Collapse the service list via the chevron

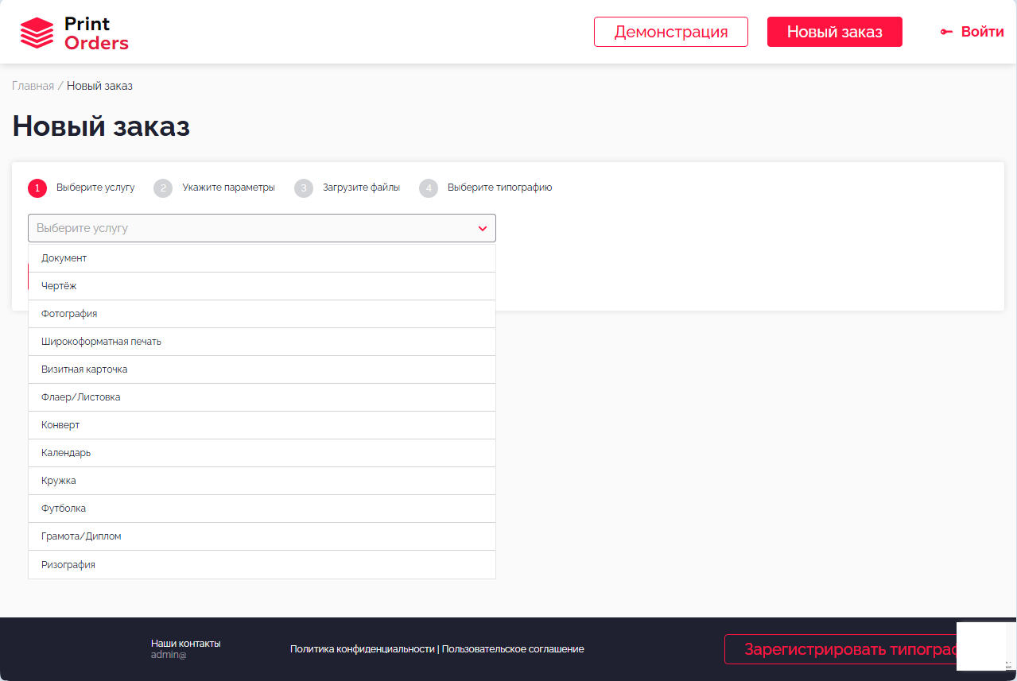tap(482, 228)
